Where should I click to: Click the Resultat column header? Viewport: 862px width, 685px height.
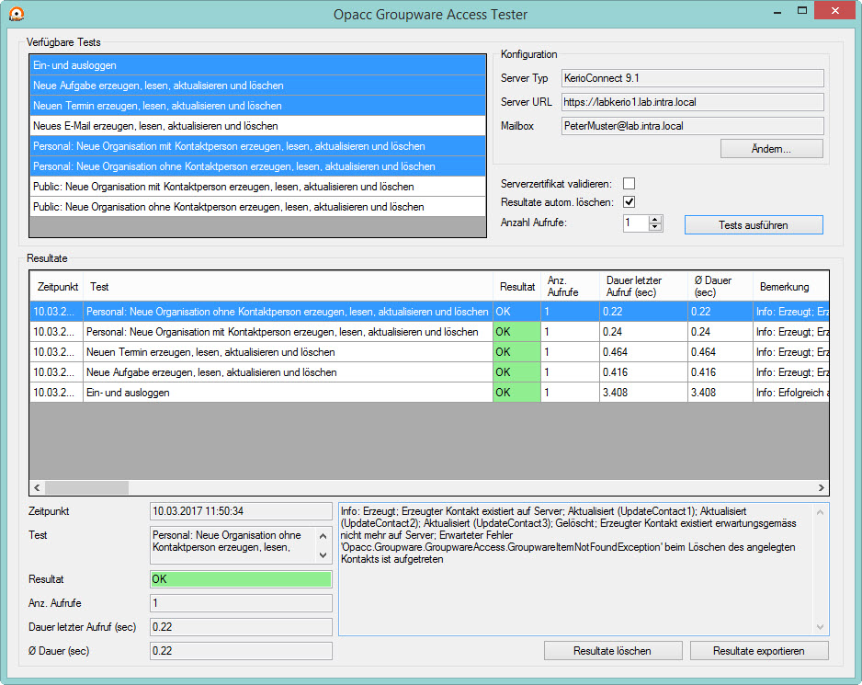[516, 287]
